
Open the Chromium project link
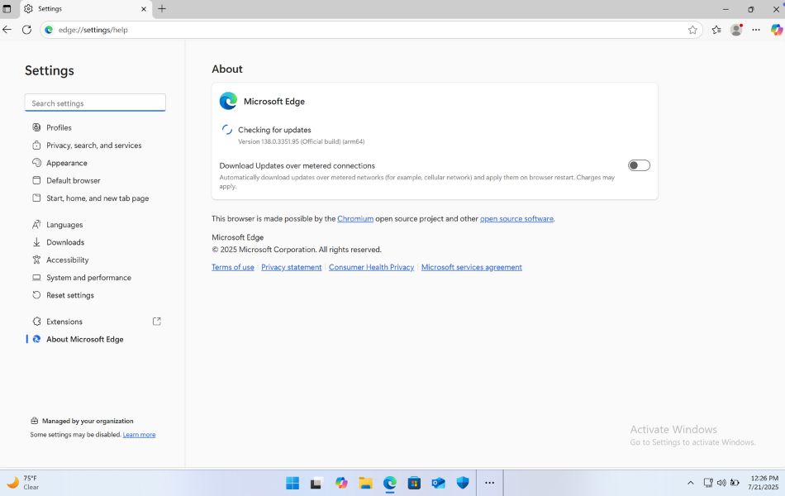click(x=355, y=218)
